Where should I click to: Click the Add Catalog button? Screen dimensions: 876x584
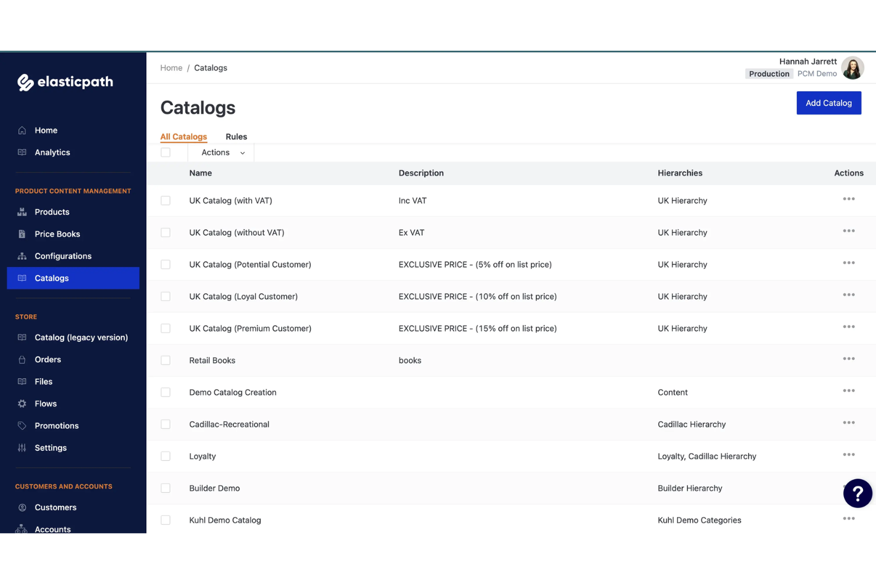coord(829,102)
